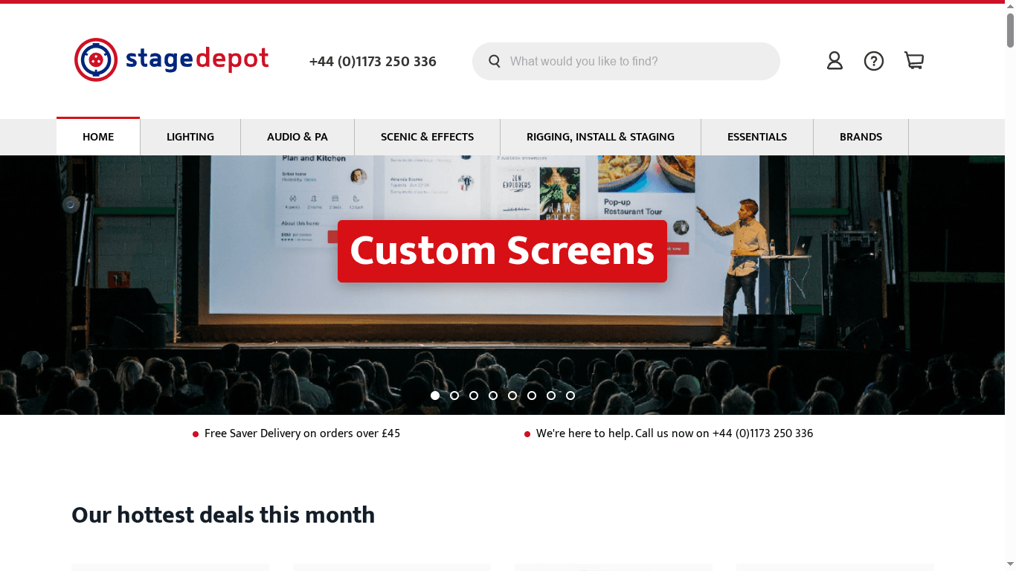1016x571 pixels.
Task: Open the Lighting menu
Action: tap(190, 137)
